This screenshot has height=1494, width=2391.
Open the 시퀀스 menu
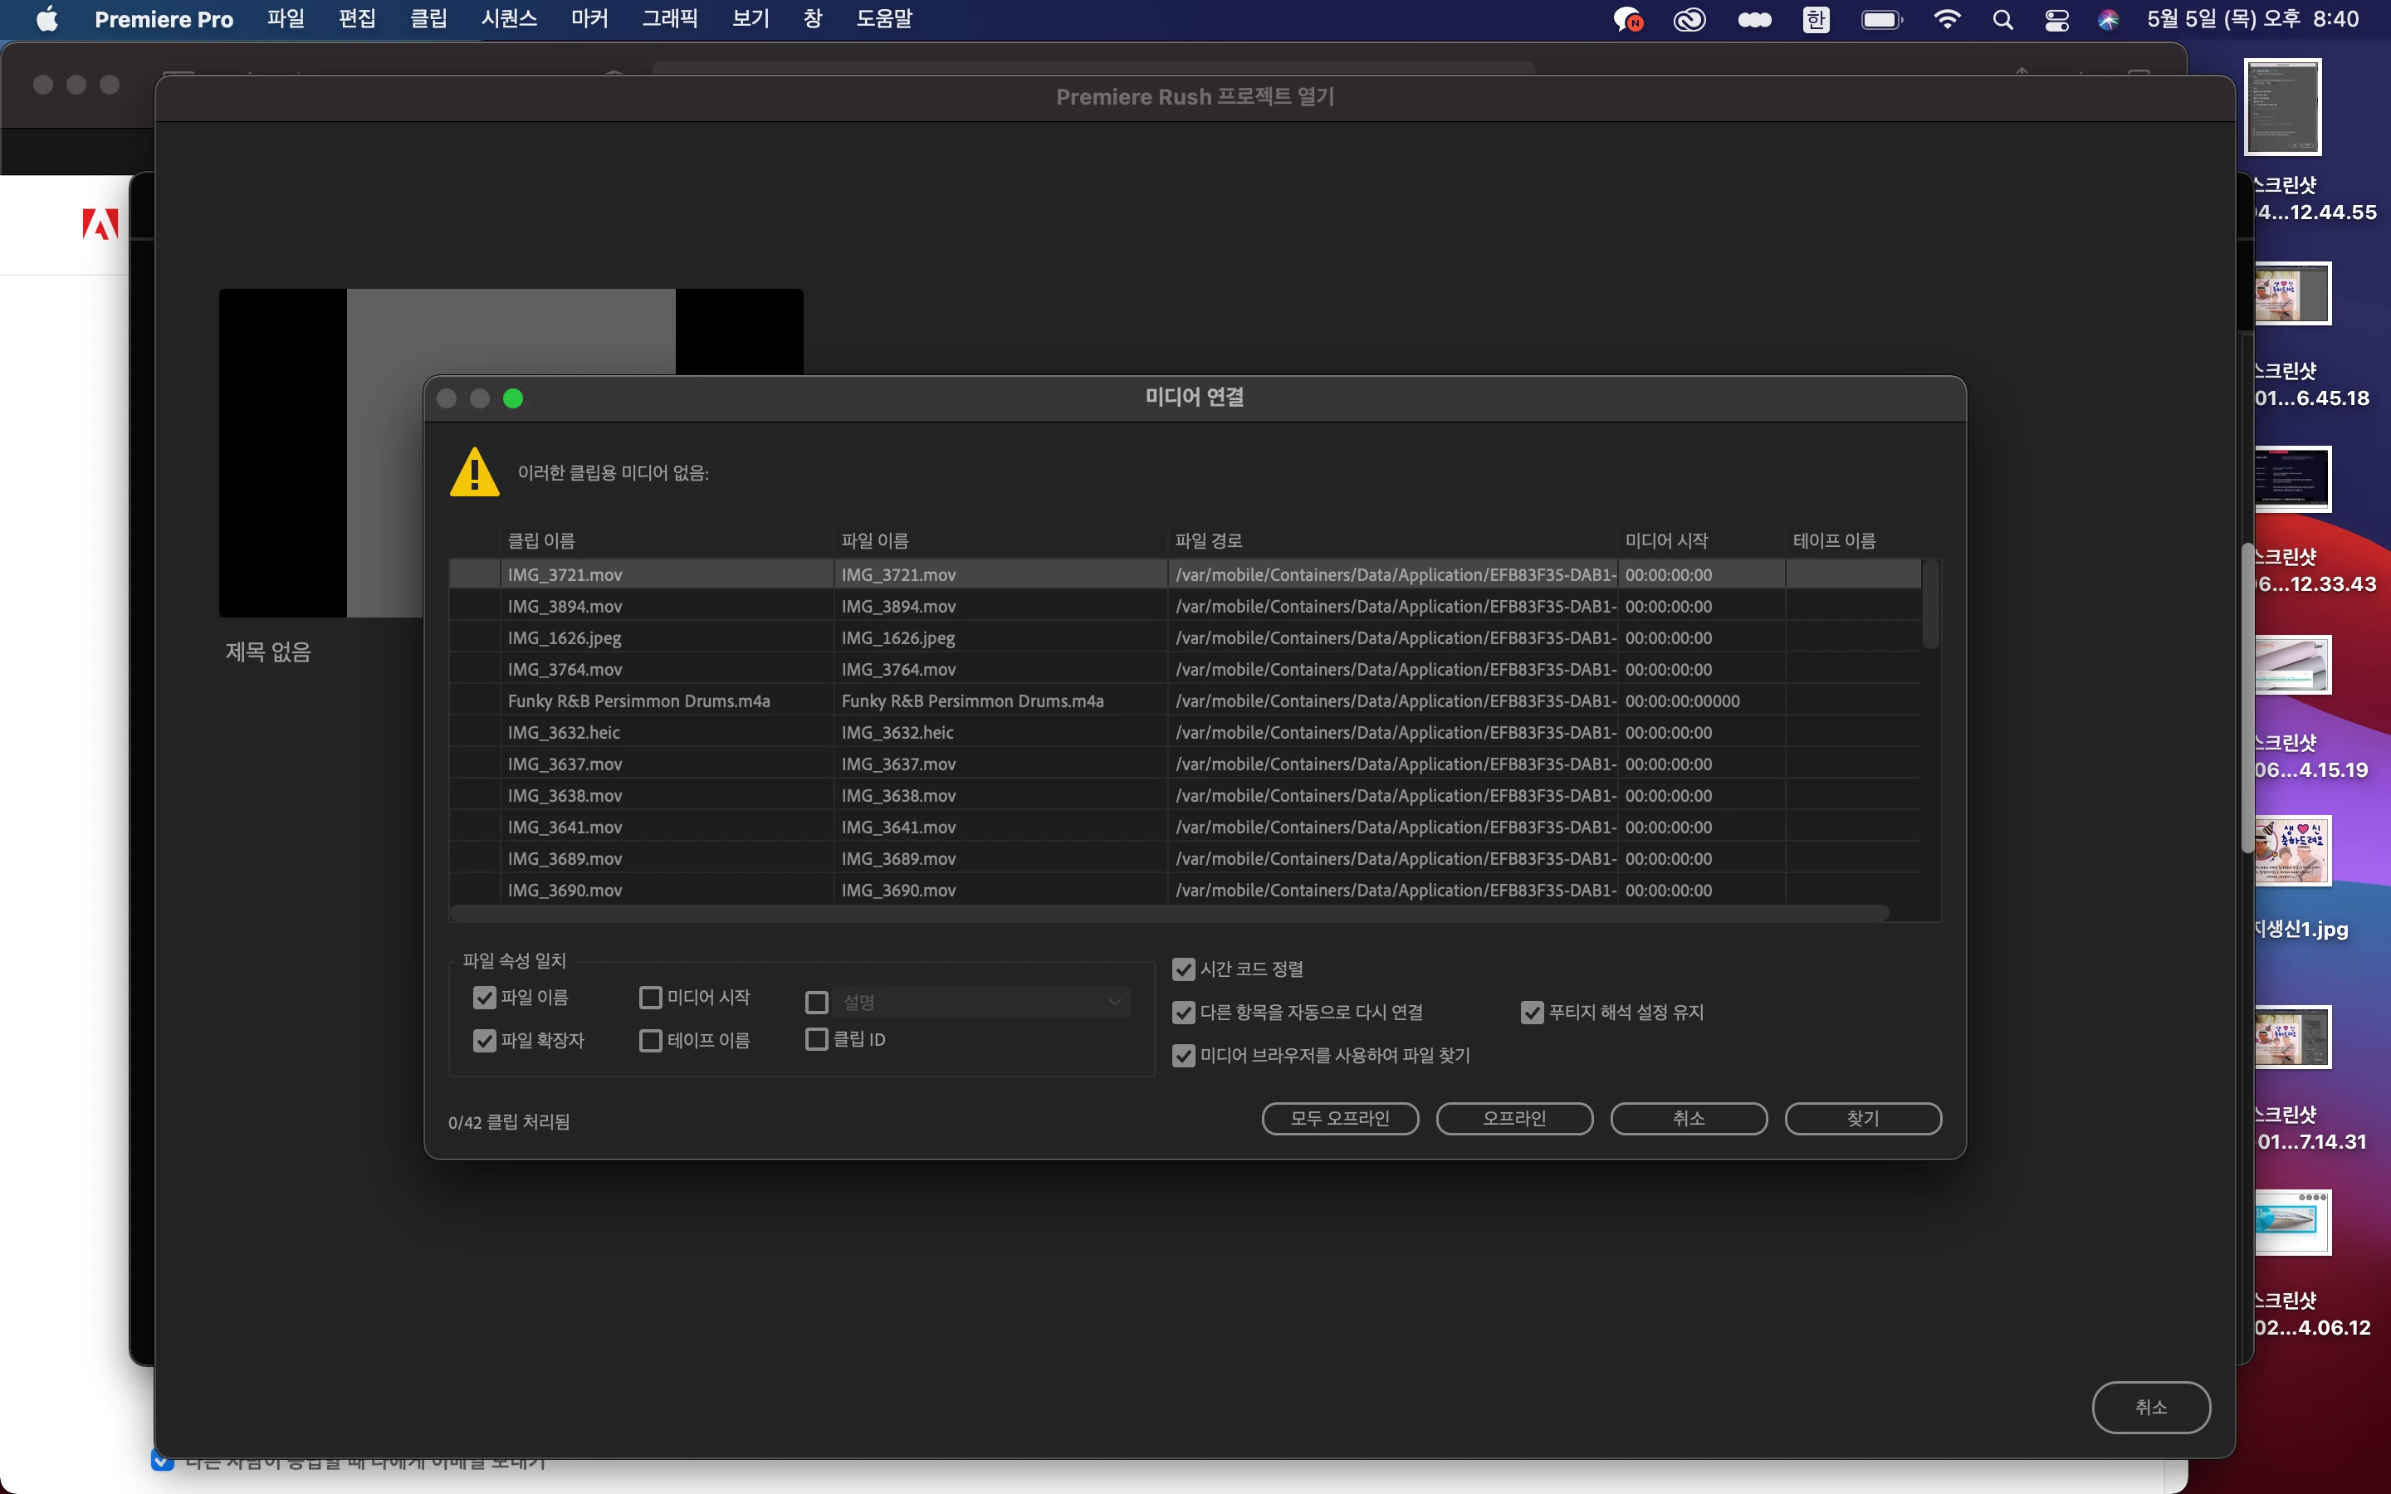point(509,19)
